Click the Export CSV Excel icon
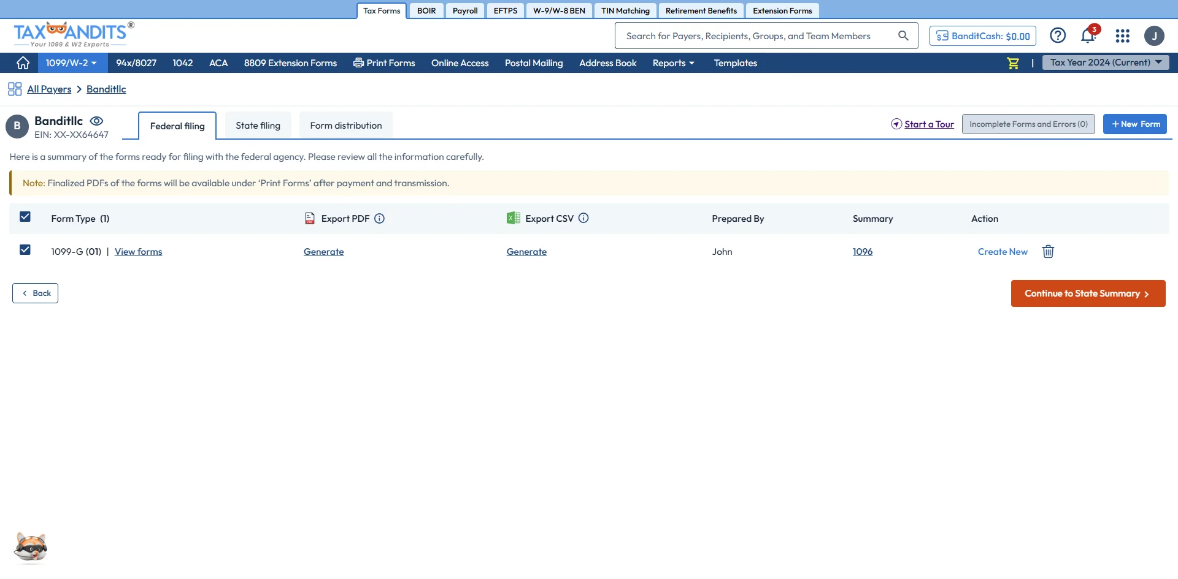Screen dimensions: 1178x579 tap(513, 218)
